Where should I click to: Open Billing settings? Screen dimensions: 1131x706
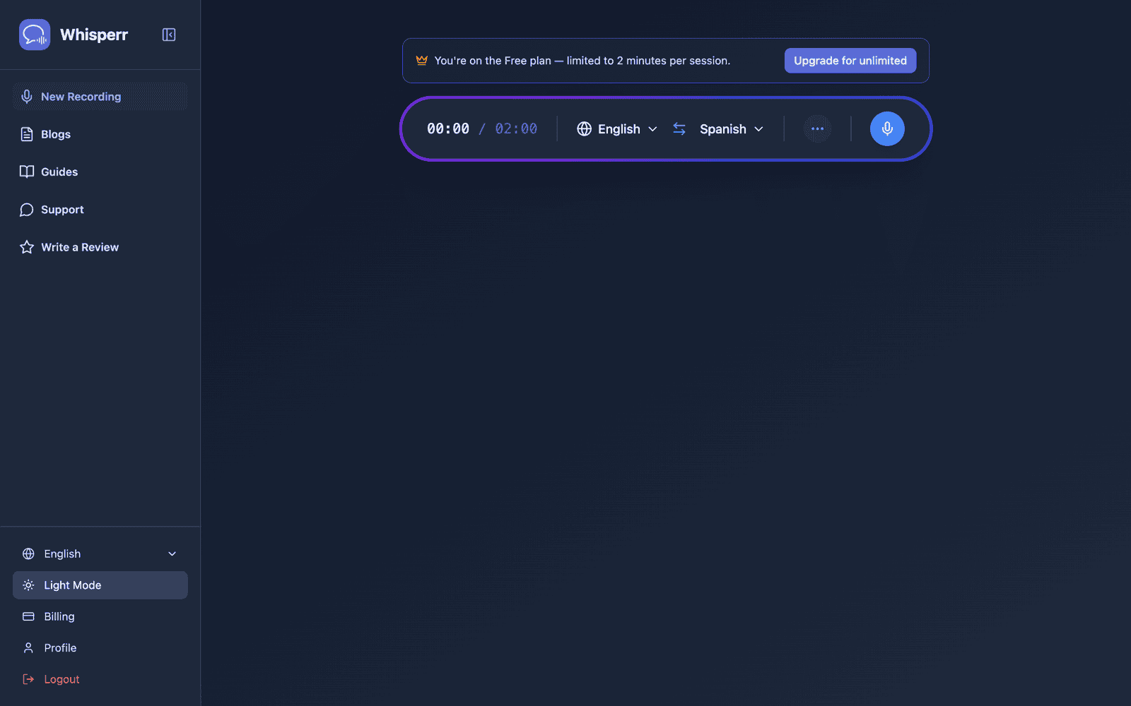(x=100, y=616)
